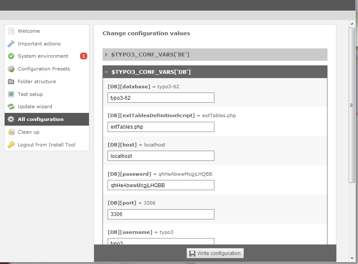Focus the [DB][username] input field
Viewport: 358px width, 264px height.
coord(161,242)
